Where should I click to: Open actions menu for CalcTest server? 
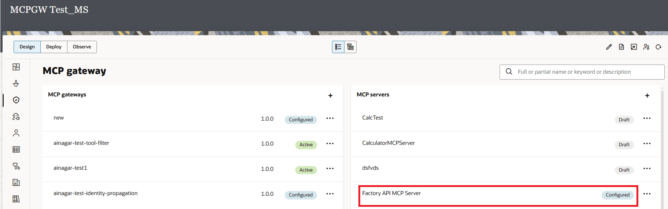click(x=647, y=118)
